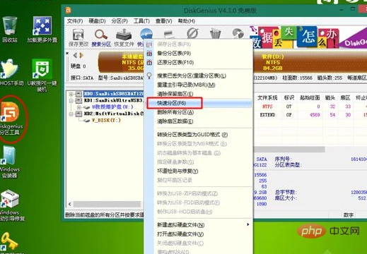The width and height of the screenshot is (367, 254).
Task: Open the 硬盘(D) menu
Action: [x=97, y=21]
